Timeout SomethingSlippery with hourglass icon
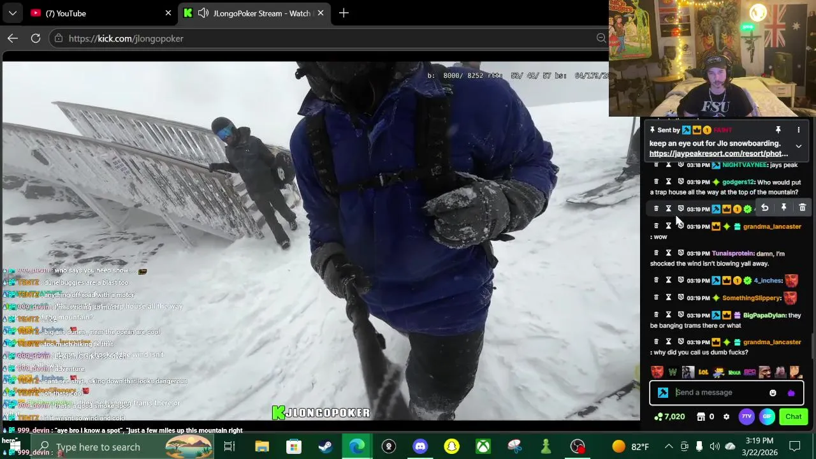The image size is (816, 459). [668, 298]
